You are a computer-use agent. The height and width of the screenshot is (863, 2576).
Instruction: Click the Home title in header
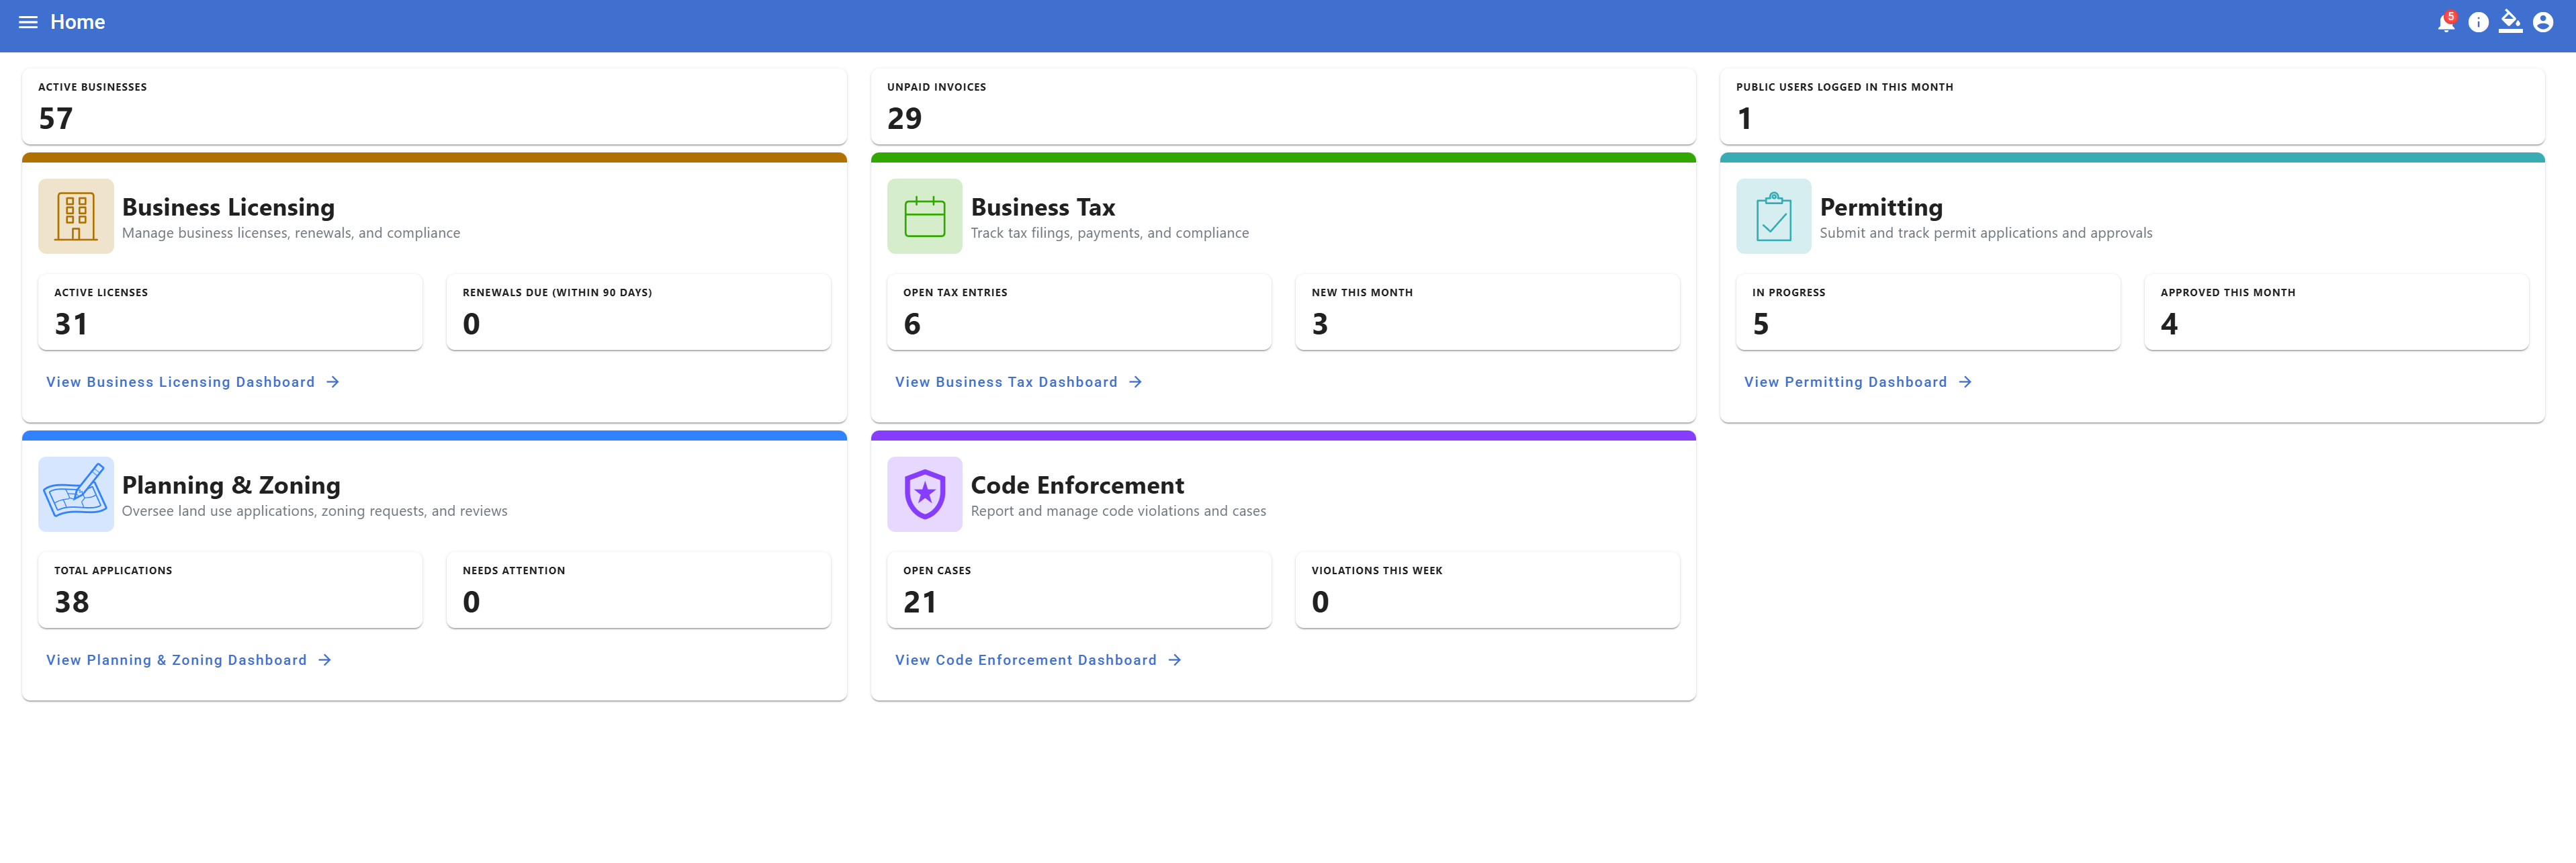pos(78,22)
